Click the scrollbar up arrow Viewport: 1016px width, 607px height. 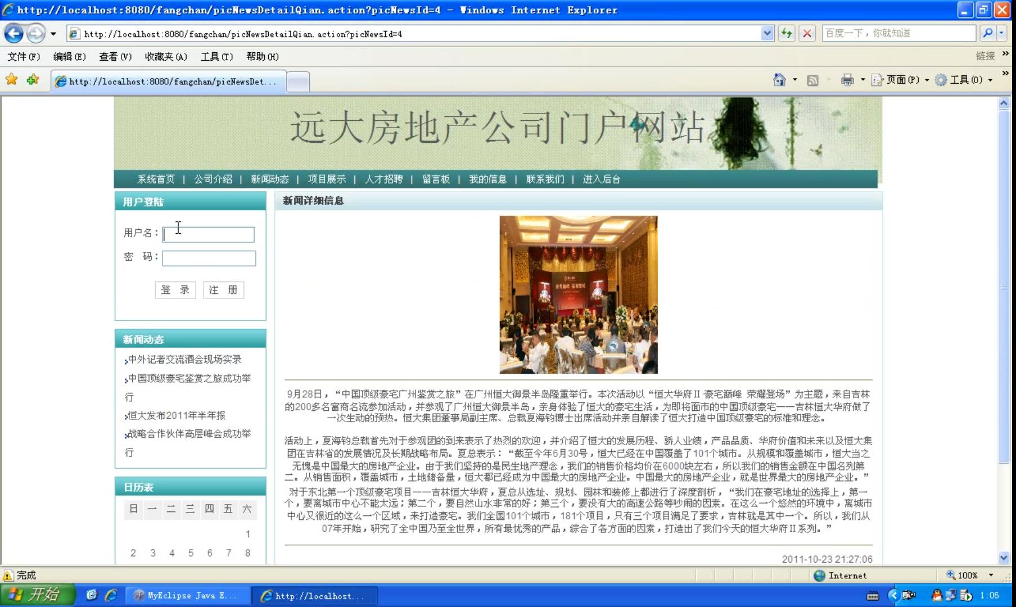click(1004, 103)
